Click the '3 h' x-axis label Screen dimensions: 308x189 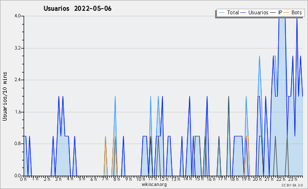58,179
